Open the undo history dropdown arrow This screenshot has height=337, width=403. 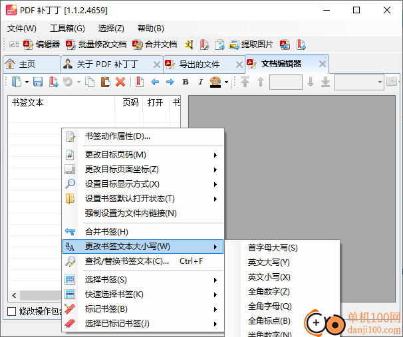(78, 82)
